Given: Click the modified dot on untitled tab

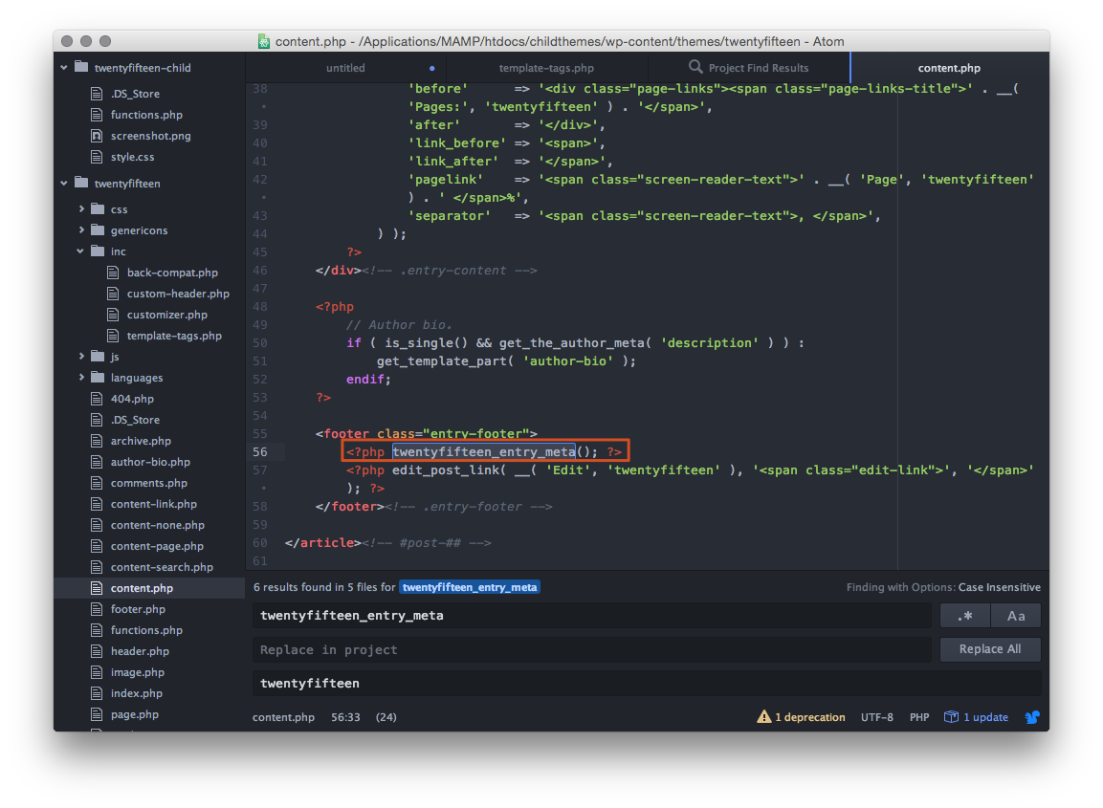Looking at the screenshot, I should [431, 68].
